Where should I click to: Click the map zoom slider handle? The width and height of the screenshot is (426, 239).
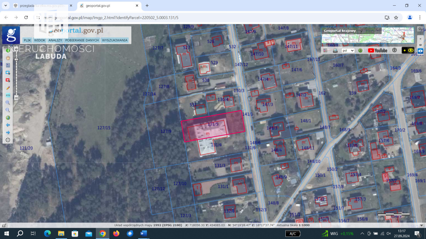16,60
